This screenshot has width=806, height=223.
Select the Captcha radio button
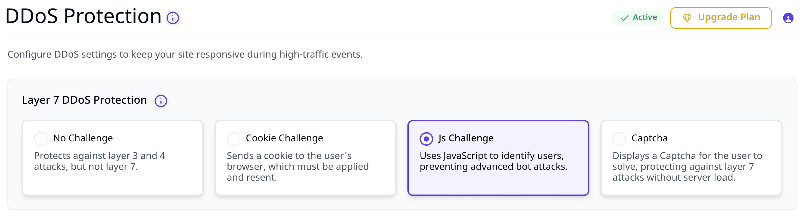[619, 139]
